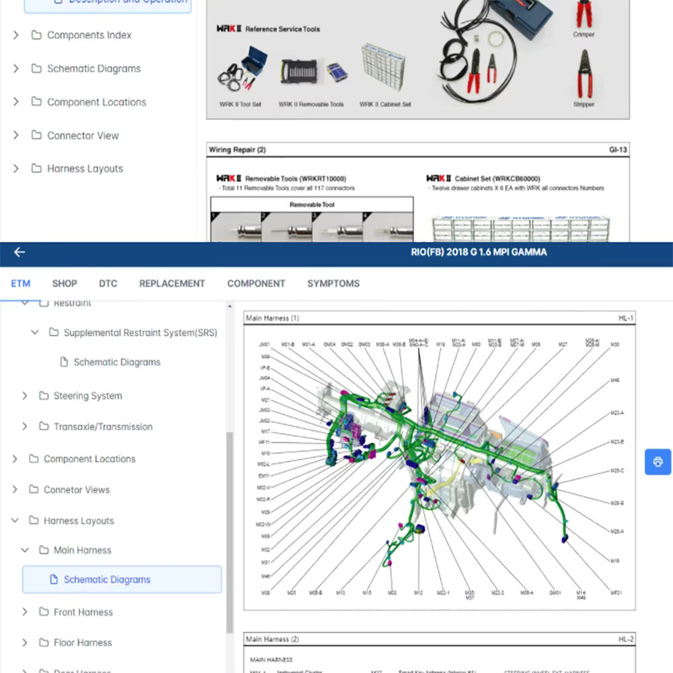Expand the Front Harness chevron

coord(25,612)
